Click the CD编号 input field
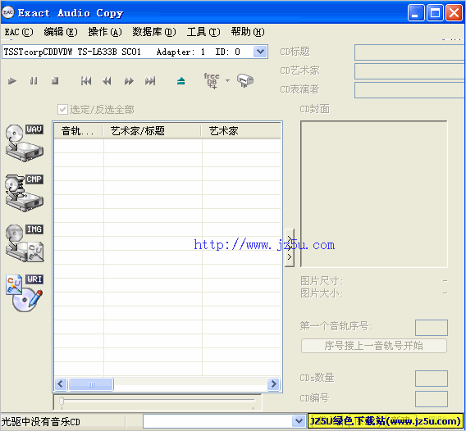This screenshot has height=431, width=466. point(432,399)
